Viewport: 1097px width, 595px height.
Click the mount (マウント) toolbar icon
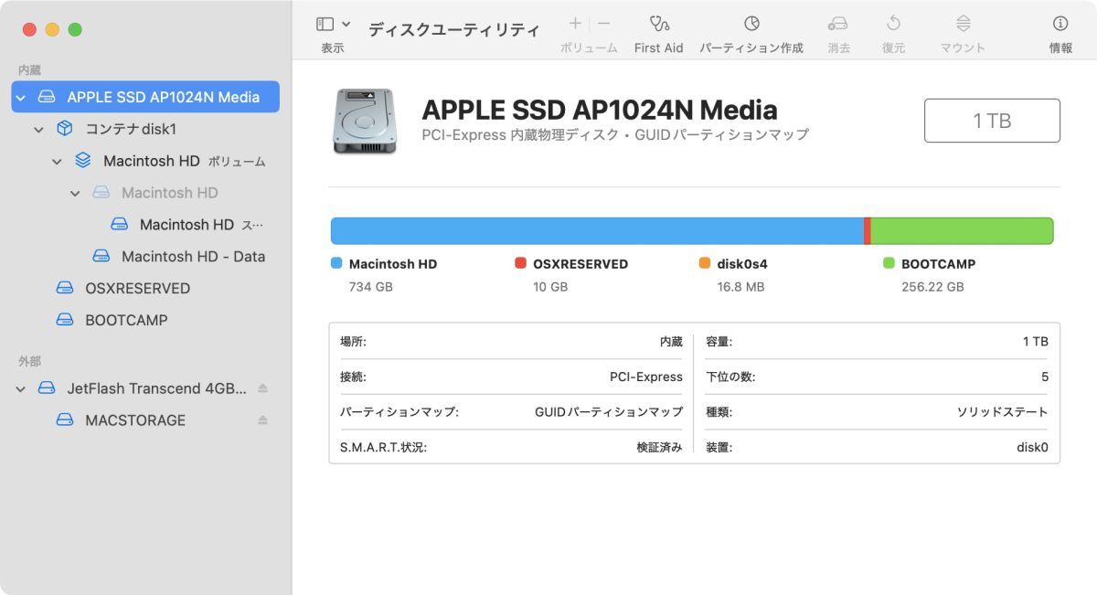click(964, 24)
